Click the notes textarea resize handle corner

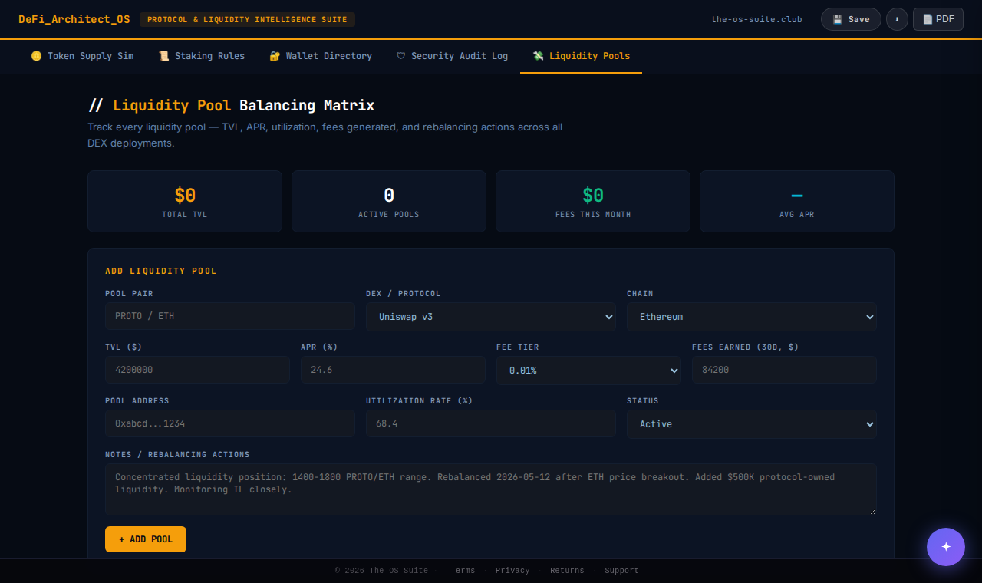[x=872, y=511]
